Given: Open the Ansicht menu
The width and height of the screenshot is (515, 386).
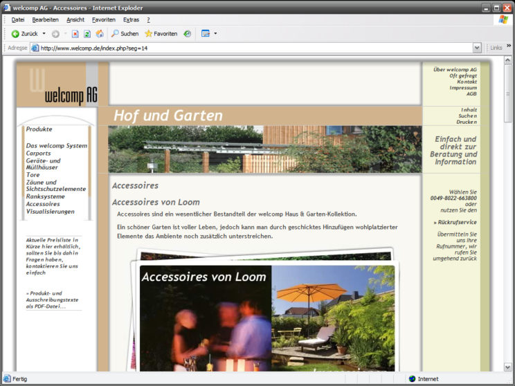Looking at the screenshot, I should coord(75,19).
